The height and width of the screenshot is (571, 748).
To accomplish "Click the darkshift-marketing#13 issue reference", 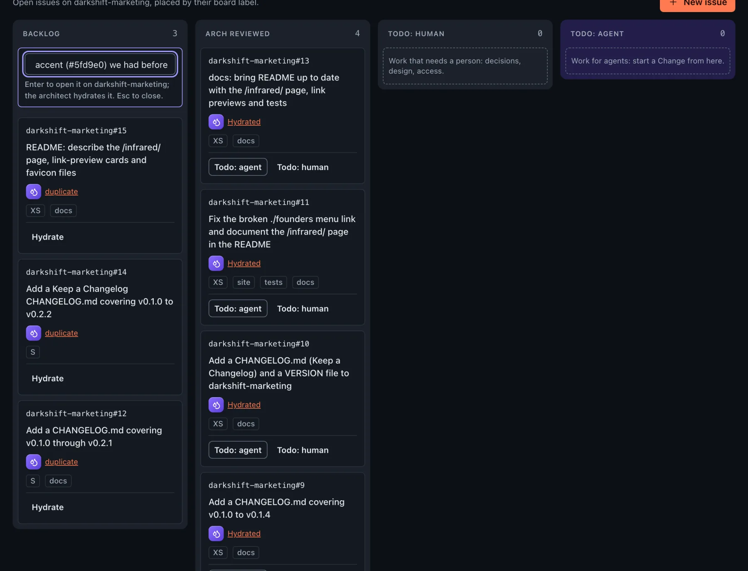I will [259, 61].
